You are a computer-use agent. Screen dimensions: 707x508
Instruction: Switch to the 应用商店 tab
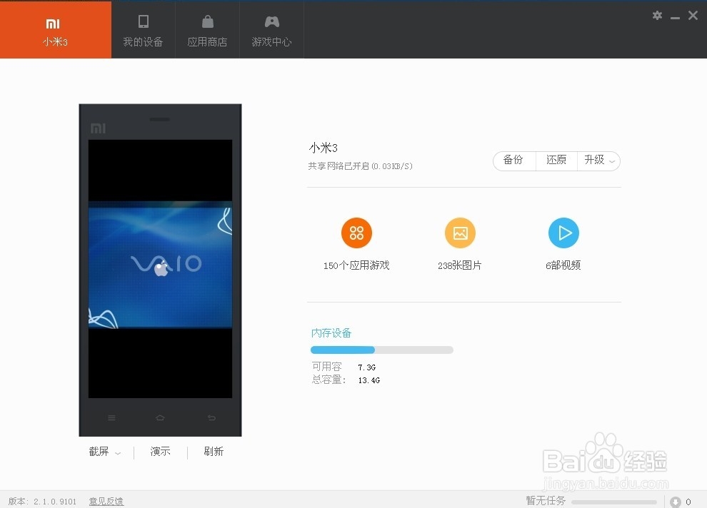click(207, 30)
